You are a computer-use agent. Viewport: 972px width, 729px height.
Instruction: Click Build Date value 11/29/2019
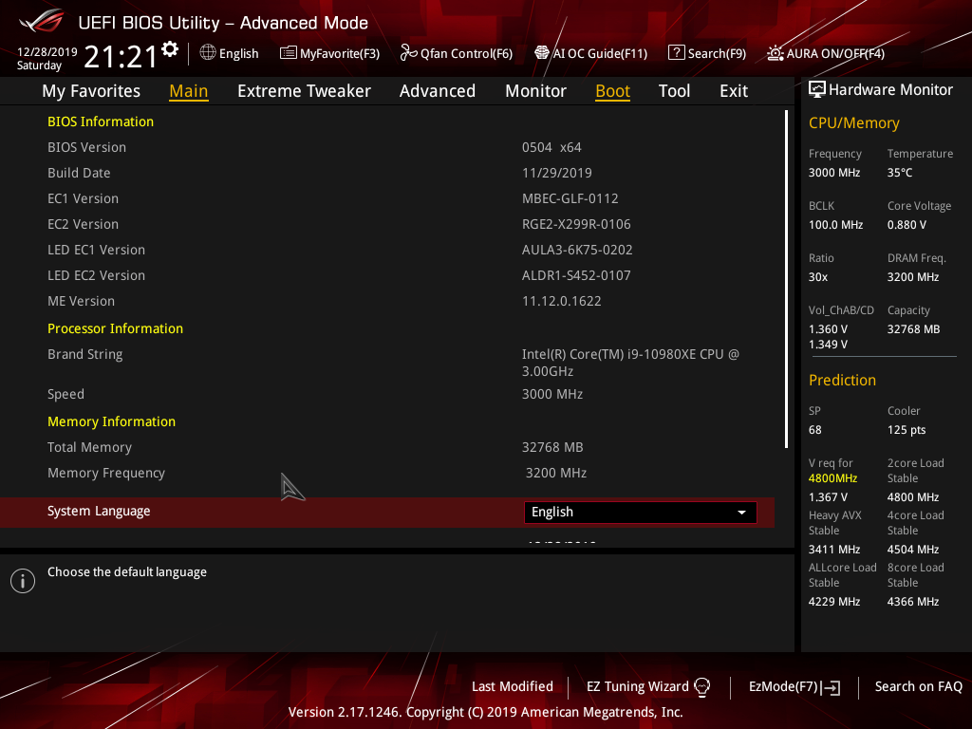tap(556, 173)
